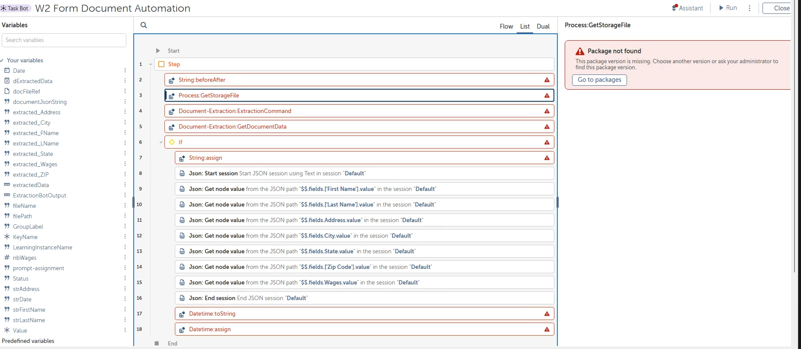This screenshot has width=801, height=349.
Task: Click warning icon on String:assign row
Action: coord(547,158)
